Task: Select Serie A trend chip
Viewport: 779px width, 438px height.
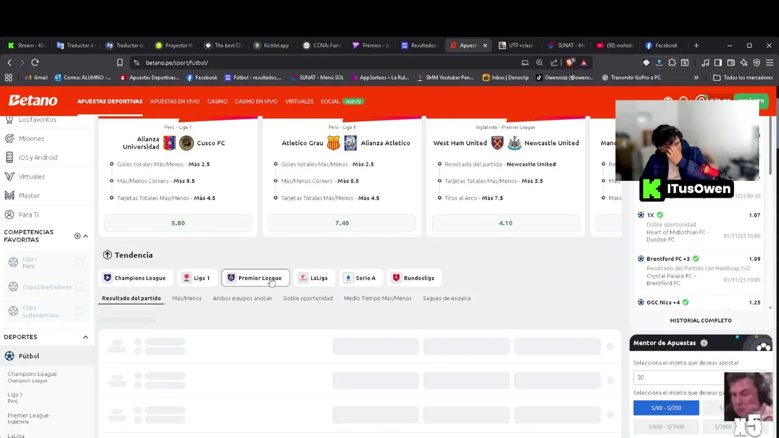Action: click(360, 278)
